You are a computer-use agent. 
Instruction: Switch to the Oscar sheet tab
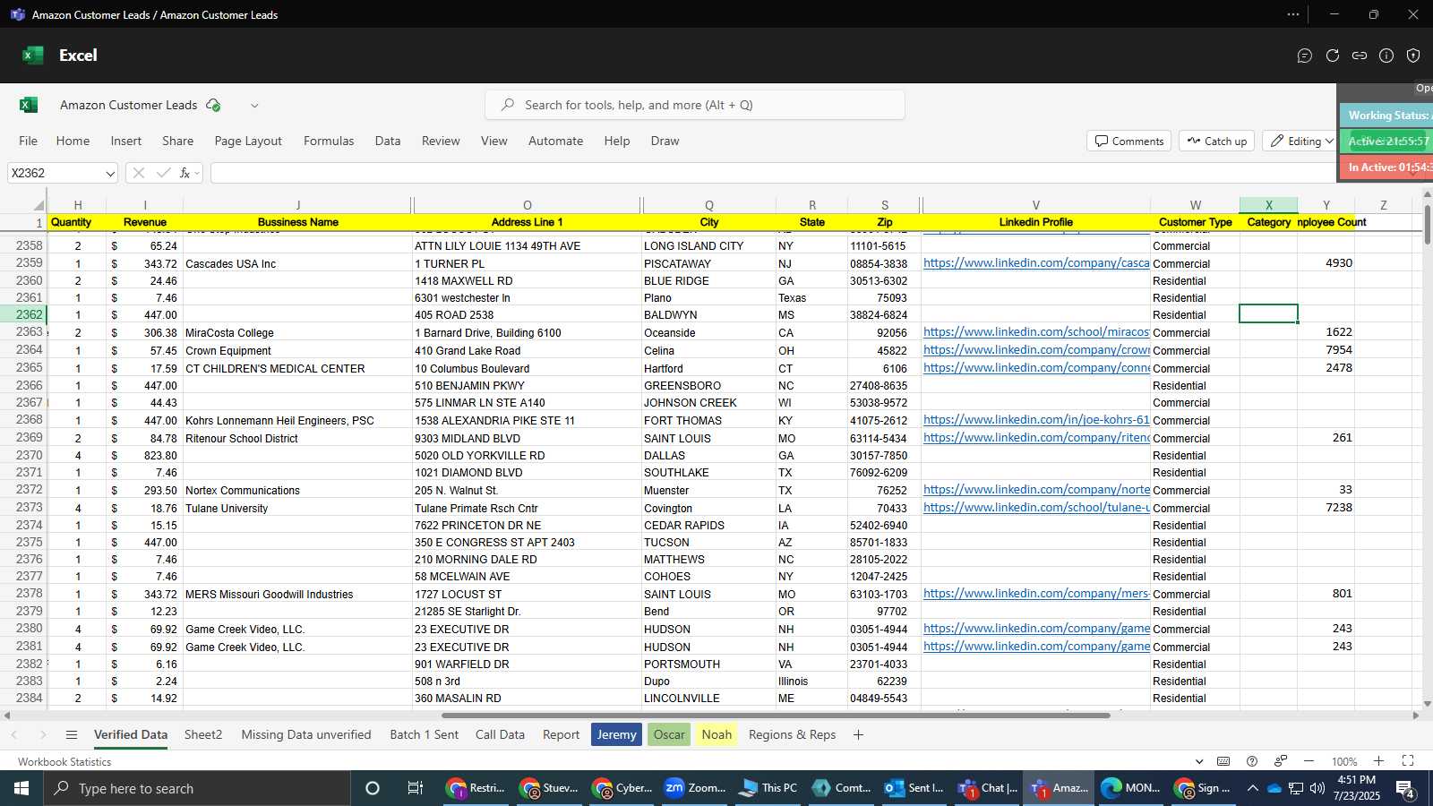click(669, 734)
